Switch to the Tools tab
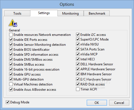 17,14
